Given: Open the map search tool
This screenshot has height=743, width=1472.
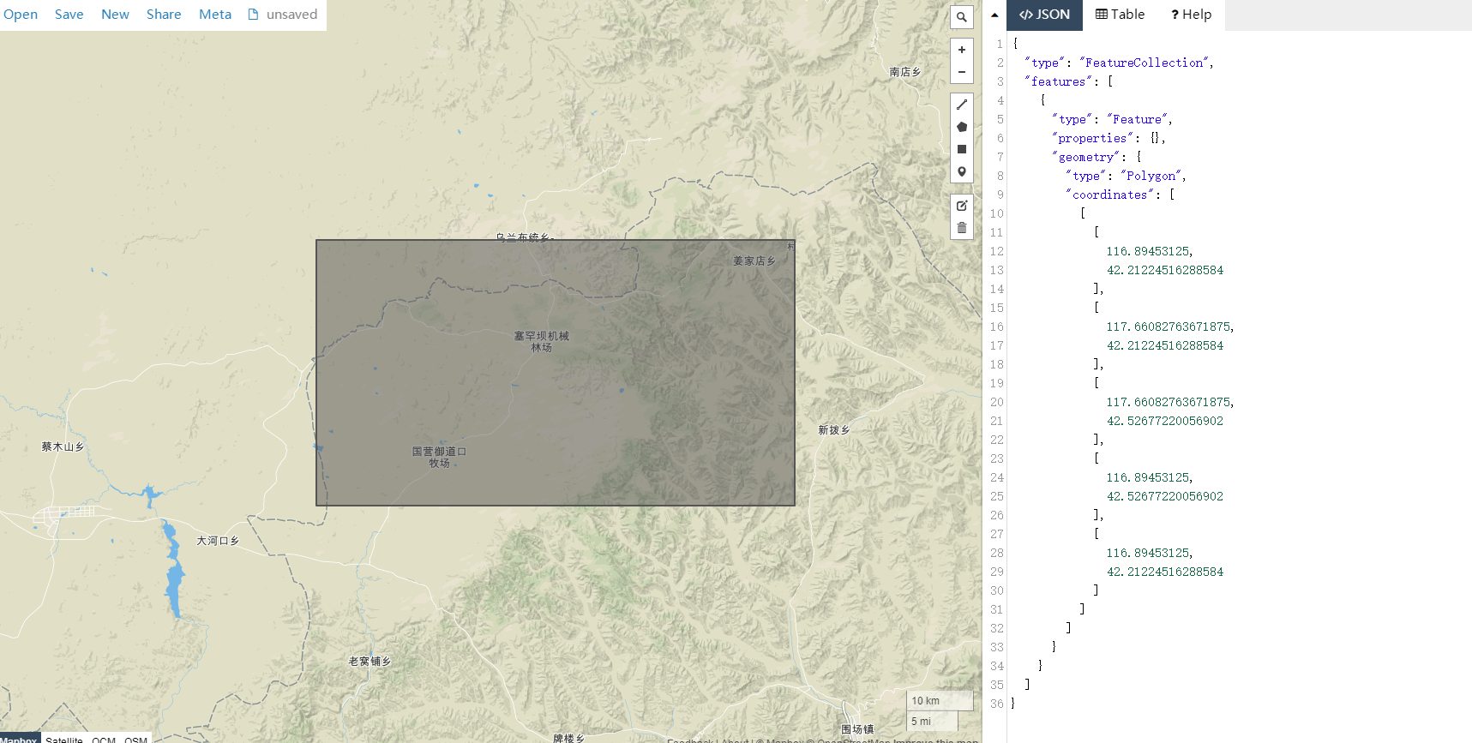Looking at the screenshot, I should point(962,17).
